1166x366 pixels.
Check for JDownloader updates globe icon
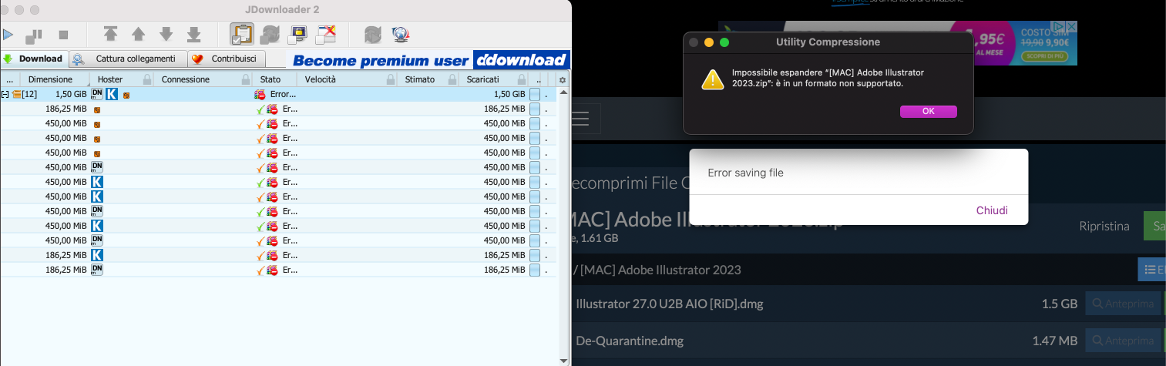pyautogui.click(x=400, y=34)
